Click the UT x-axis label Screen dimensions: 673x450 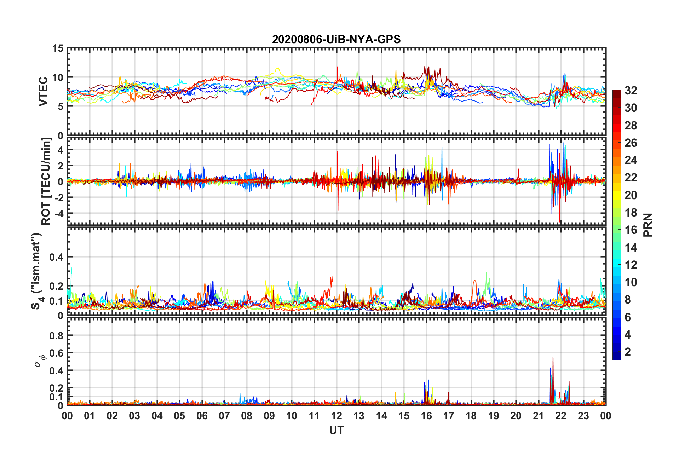click(336, 430)
